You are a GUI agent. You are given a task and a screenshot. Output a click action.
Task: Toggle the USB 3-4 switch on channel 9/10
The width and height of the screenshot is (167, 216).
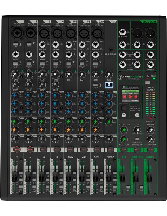[95, 85]
